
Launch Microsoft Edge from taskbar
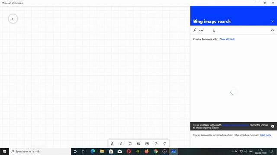pos(93,152)
